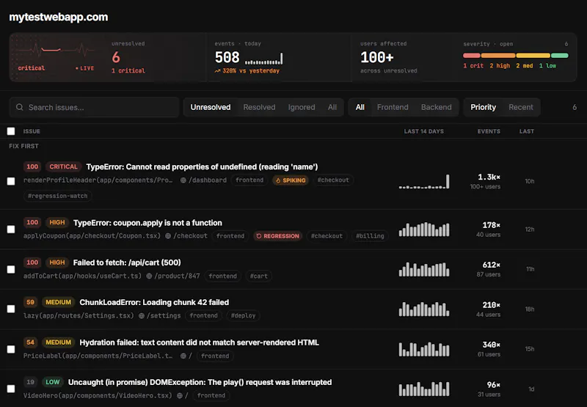Screen dimensions: 587x407
Task: Click the Search issues input field
Action: 94,107
